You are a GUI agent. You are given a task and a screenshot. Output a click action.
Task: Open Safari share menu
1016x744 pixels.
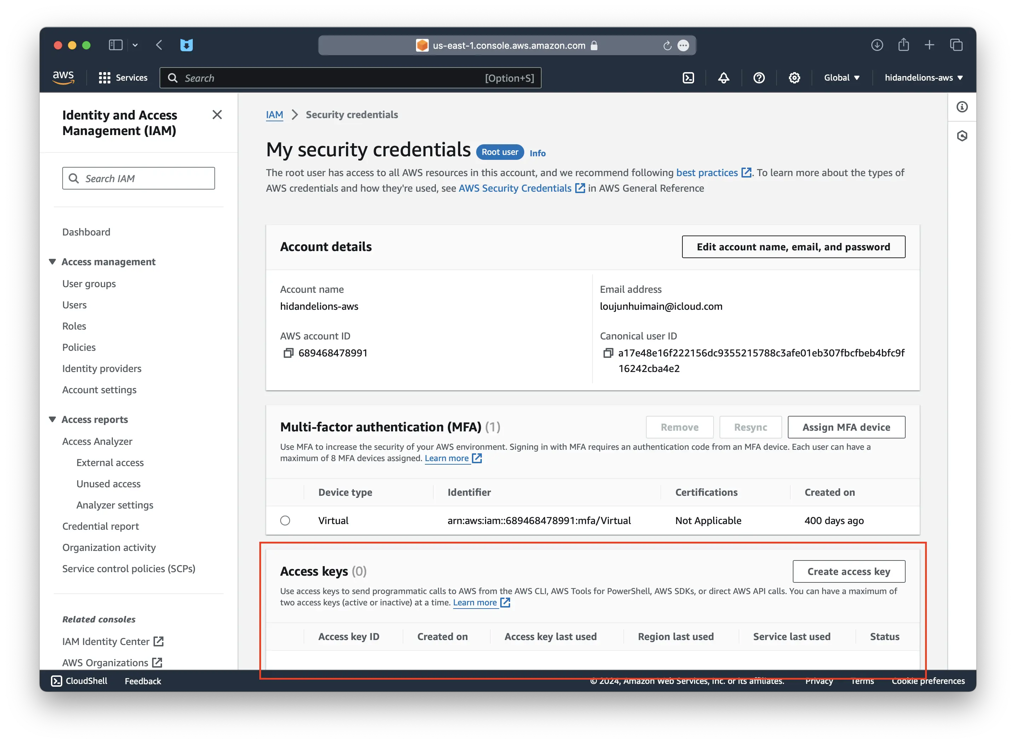[904, 45]
